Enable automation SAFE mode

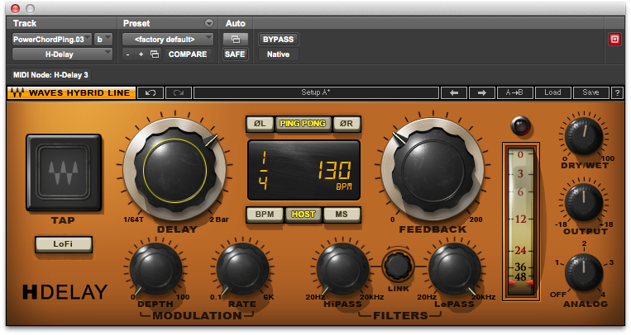coord(235,54)
